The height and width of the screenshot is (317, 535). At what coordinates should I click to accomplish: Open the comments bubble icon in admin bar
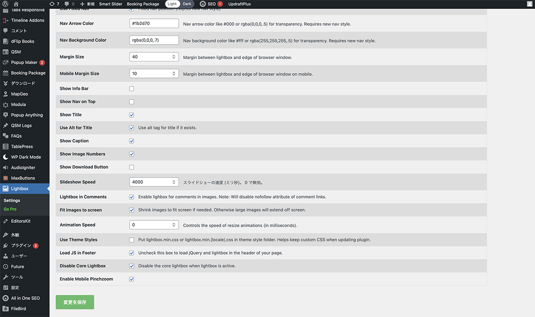click(70, 4)
